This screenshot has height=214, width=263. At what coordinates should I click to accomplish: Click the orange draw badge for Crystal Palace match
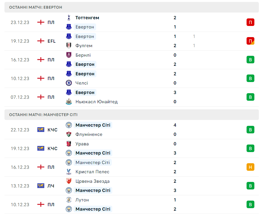pos(250,167)
